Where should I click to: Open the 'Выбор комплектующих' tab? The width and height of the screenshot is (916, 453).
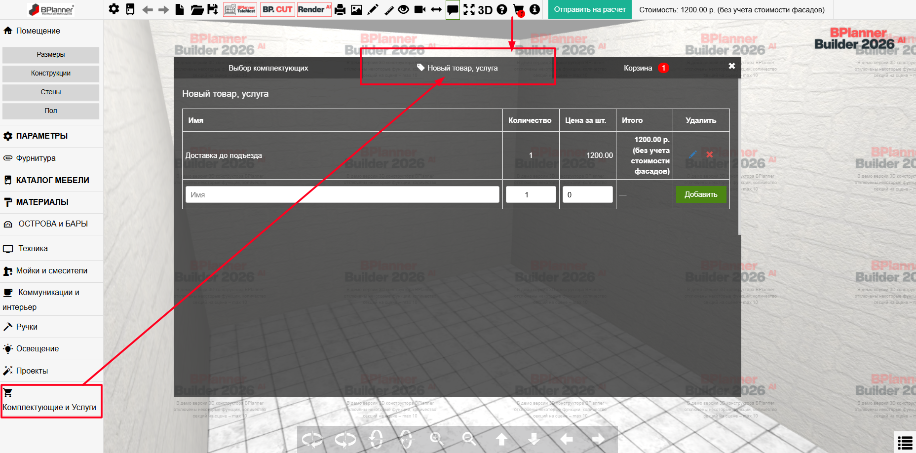[x=268, y=68]
